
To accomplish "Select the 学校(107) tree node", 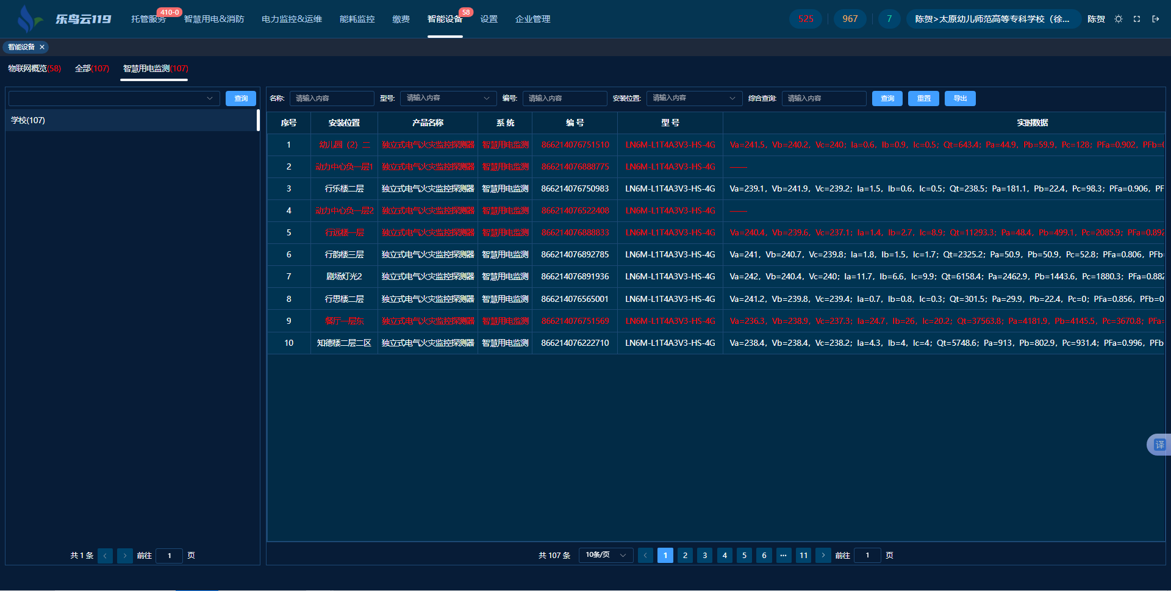I will tap(28, 120).
